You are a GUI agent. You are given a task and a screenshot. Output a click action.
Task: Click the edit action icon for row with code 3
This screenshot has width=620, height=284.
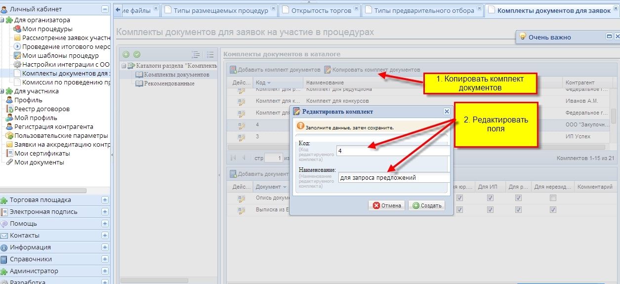[241, 136]
